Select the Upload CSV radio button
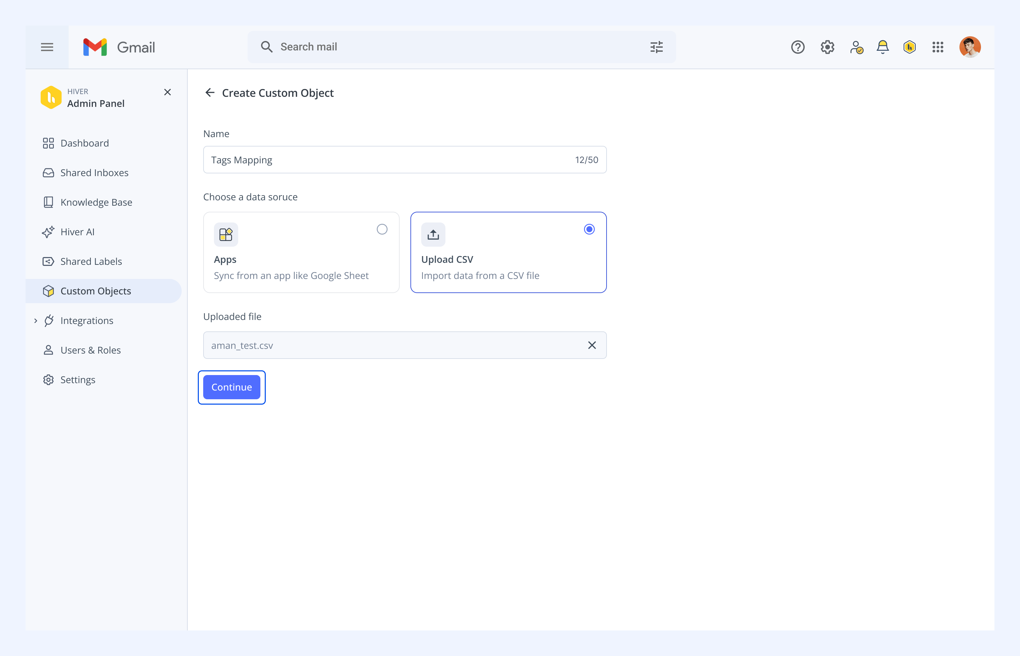 pyautogui.click(x=589, y=229)
